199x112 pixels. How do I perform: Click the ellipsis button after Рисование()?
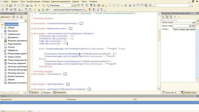65,74
